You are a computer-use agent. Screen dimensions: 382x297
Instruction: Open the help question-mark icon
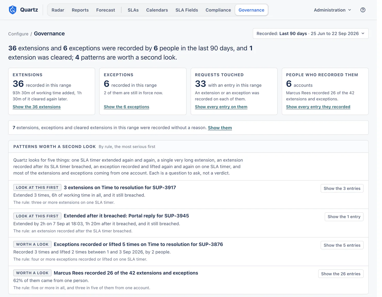coord(363,10)
